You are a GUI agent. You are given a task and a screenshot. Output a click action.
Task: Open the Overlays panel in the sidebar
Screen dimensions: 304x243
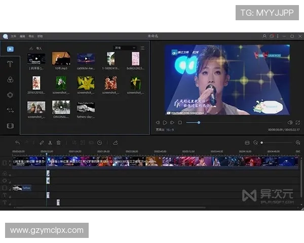pyautogui.click(x=10, y=95)
